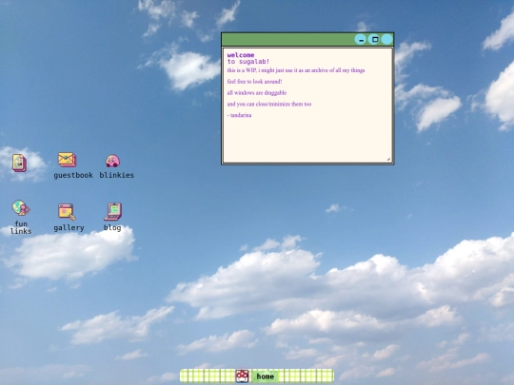The image size is (514, 385).
Task: Minimize the welcome window
Action: [x=361, y=40]
